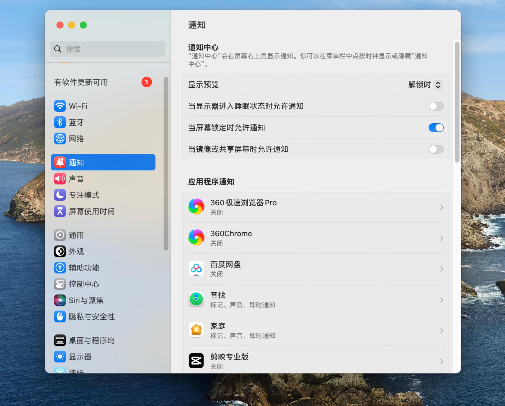Expand 360Chrome notification settings chevron
This screenshot has width=505, height=406.
tap(442, 238)
